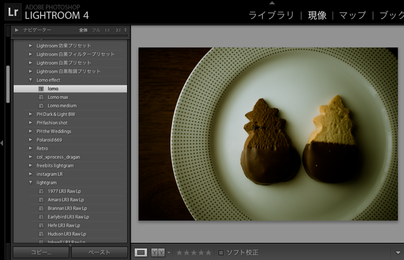Expand the Navigator panel triangle
Viewport: 404px width, 260px height.
point(17,30)
